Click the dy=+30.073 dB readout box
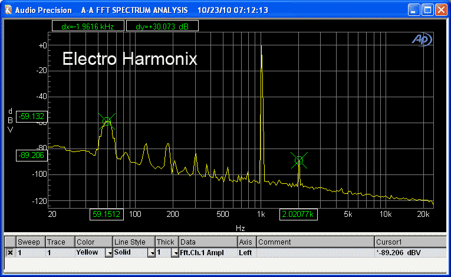Viewport: 451px width, 277px height. click(x=162, y=26)
